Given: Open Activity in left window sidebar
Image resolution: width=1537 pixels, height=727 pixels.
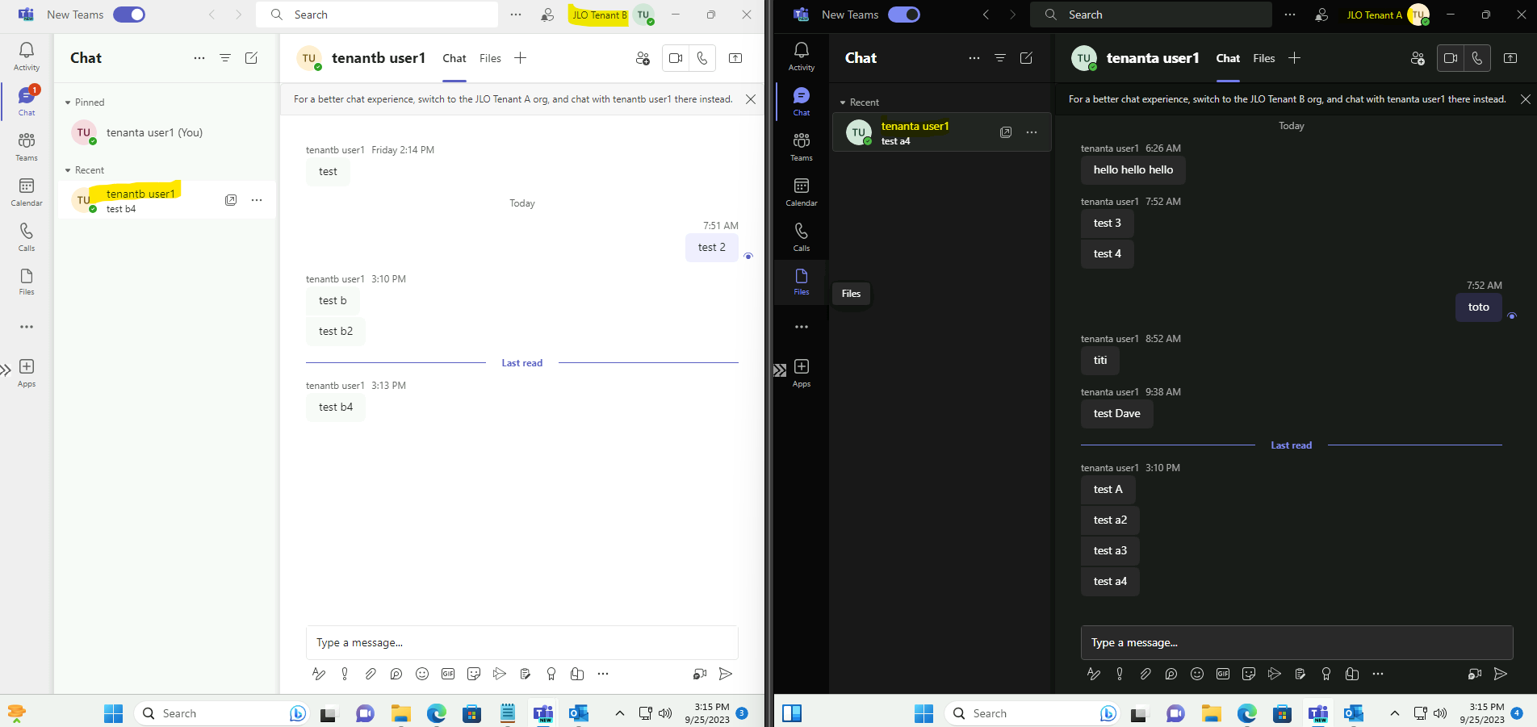Looking at the screenshot, I should click(x=27, y=56).
